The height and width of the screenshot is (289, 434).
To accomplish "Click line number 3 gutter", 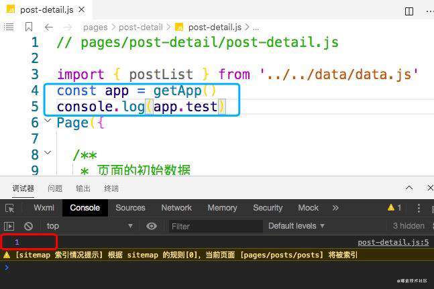I will tap(35, 74).
